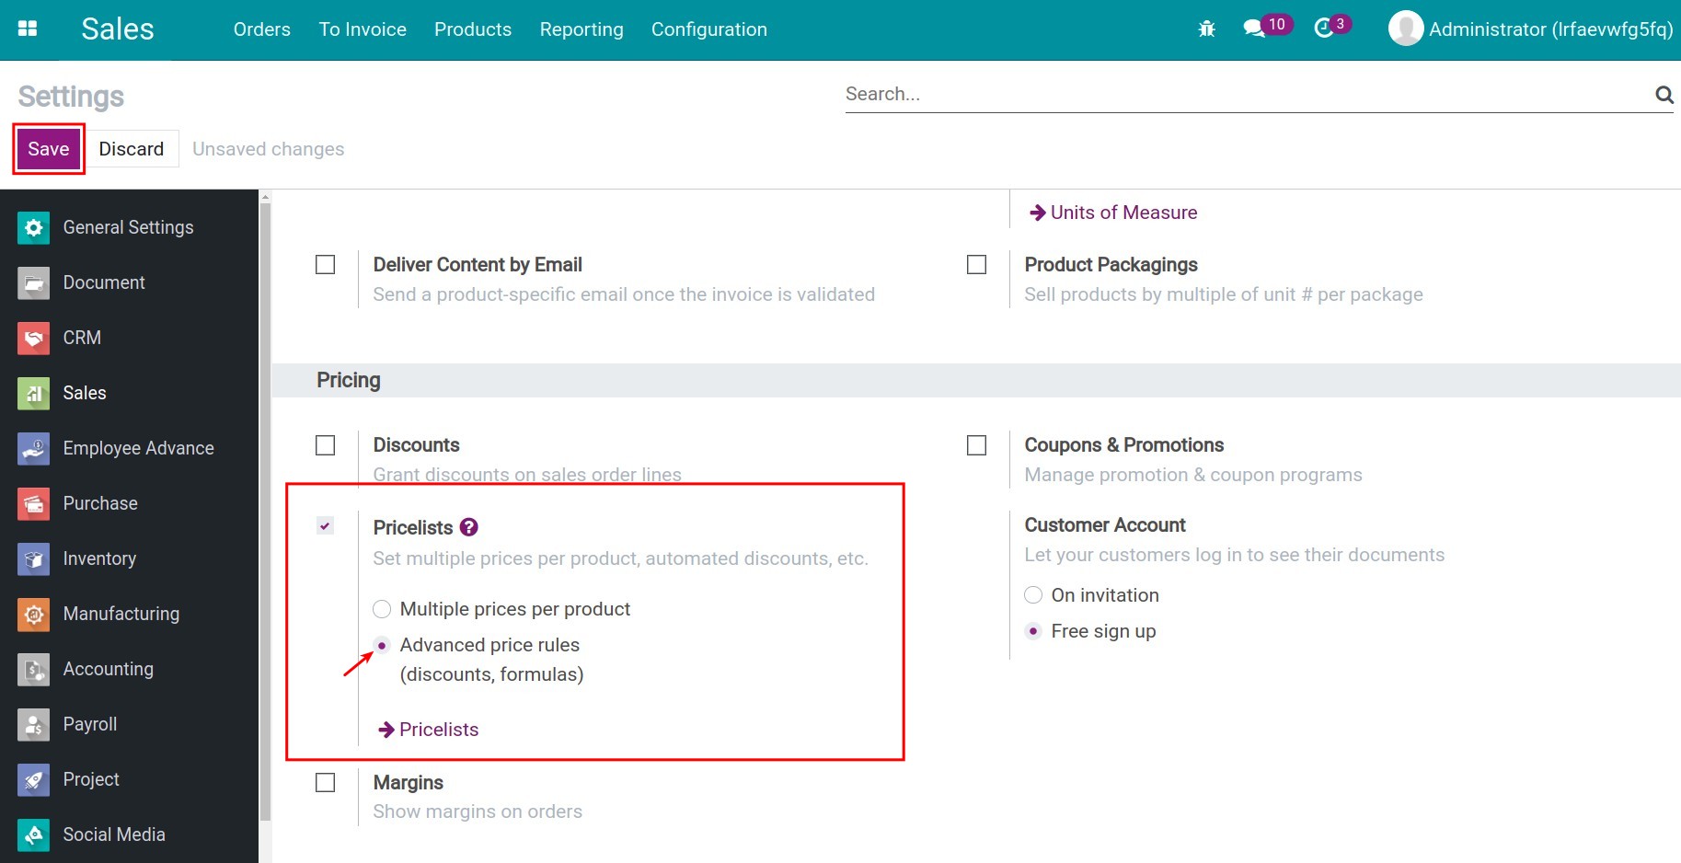
Task: Click the search magnifier icon
Action: 1664,94
